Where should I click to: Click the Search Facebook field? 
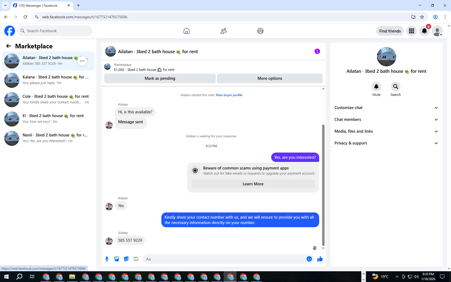point(55,31)
